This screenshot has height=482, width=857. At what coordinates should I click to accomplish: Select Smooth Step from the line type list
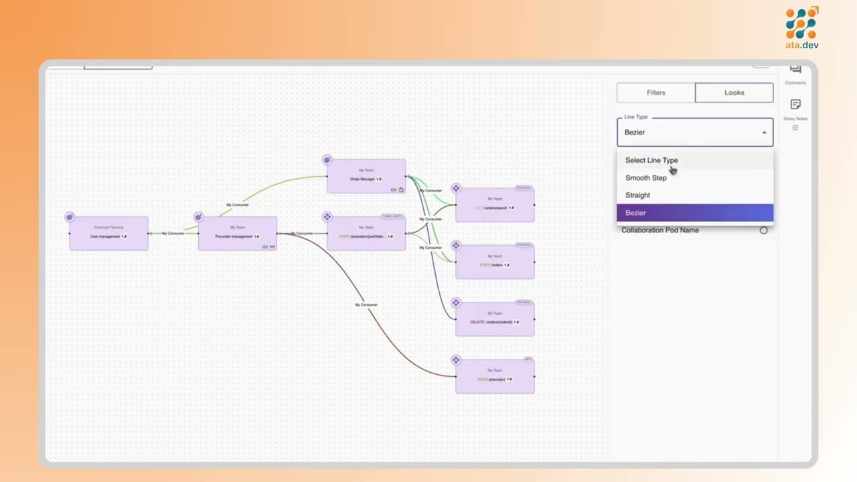click(645, 177)
